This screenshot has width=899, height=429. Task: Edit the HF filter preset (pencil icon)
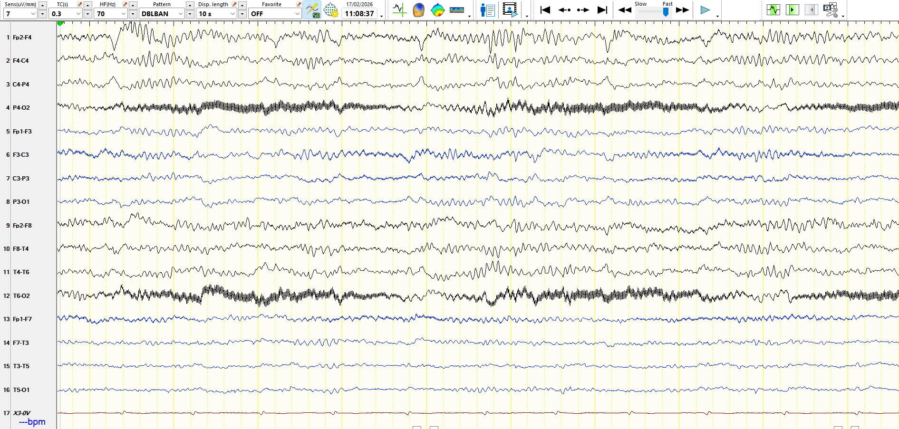coord(125,4)
